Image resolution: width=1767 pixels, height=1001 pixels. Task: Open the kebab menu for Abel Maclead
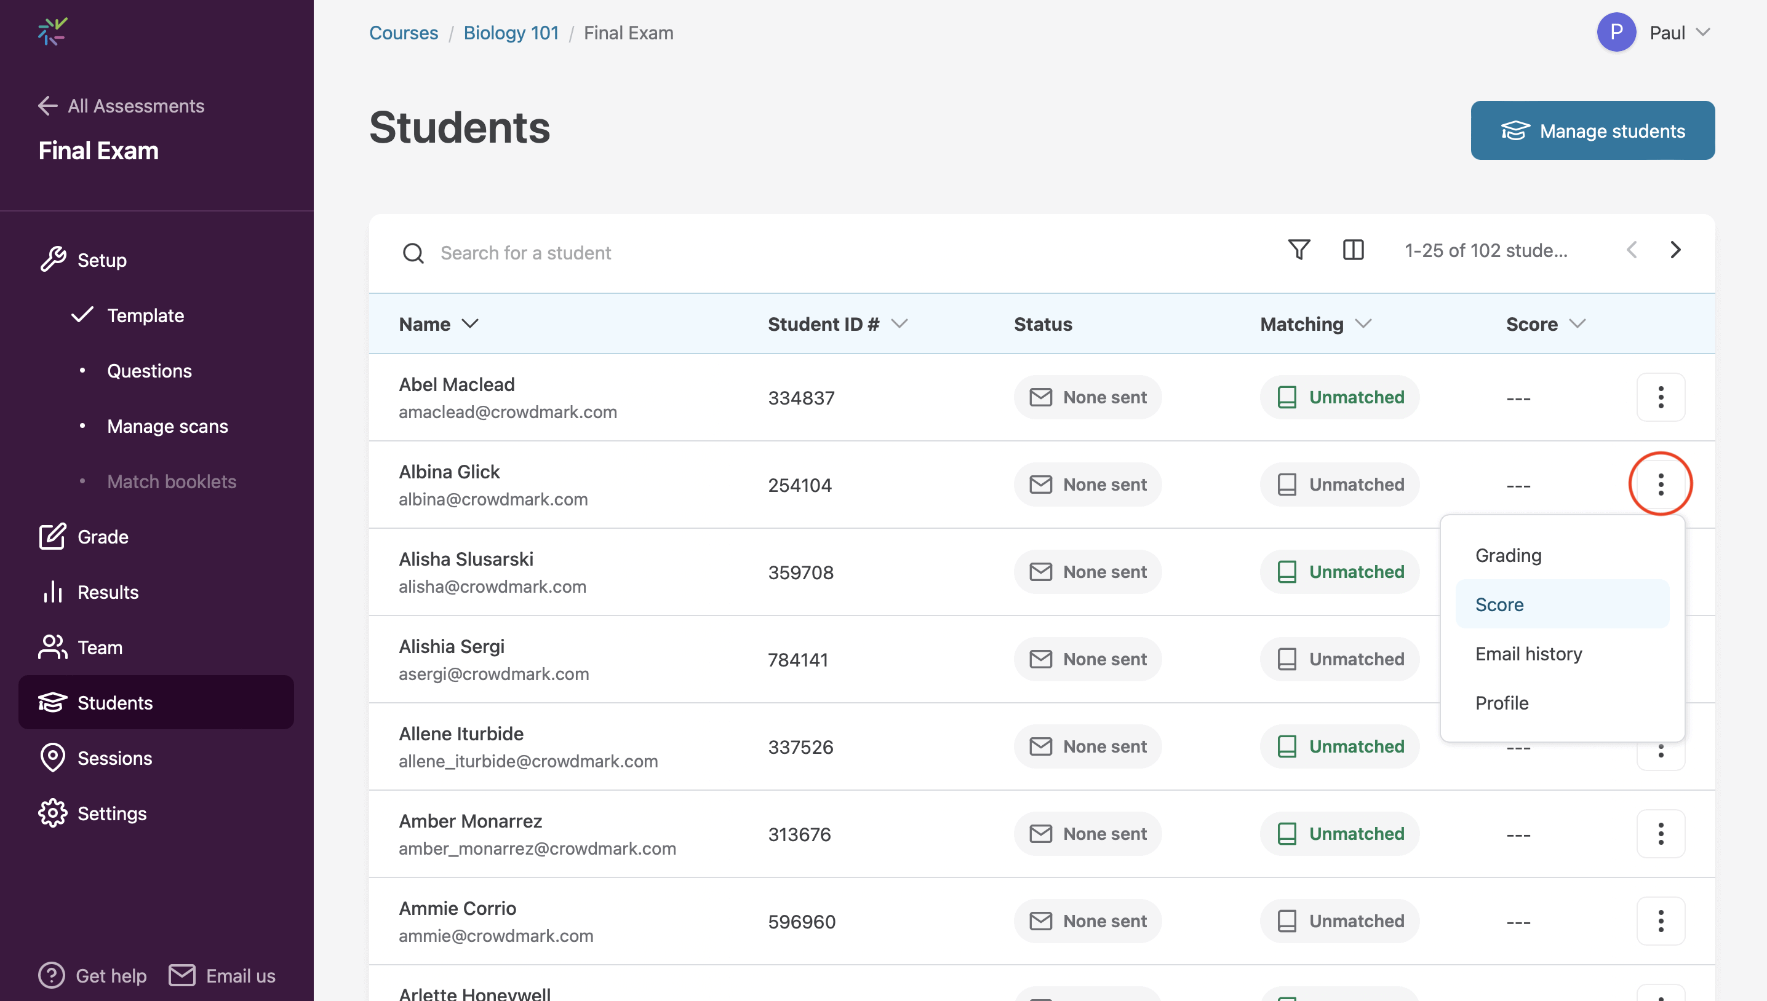1661,397
